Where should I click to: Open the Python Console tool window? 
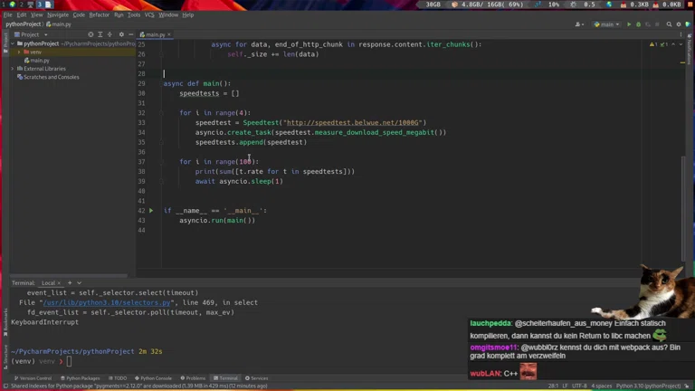[153, 378]
